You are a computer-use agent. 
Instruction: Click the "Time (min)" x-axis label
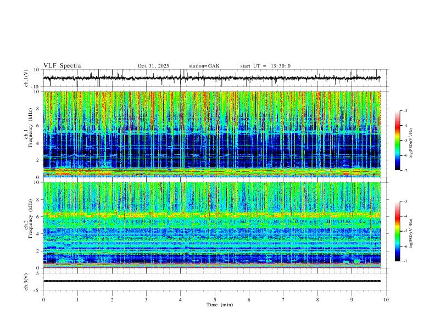(x=220, y=305)
